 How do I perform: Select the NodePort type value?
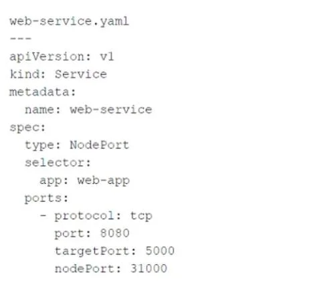100,145
